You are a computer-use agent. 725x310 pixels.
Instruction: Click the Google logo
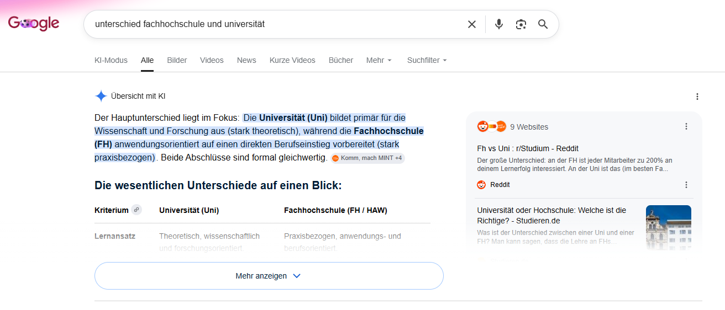click(x=34, y=23)
